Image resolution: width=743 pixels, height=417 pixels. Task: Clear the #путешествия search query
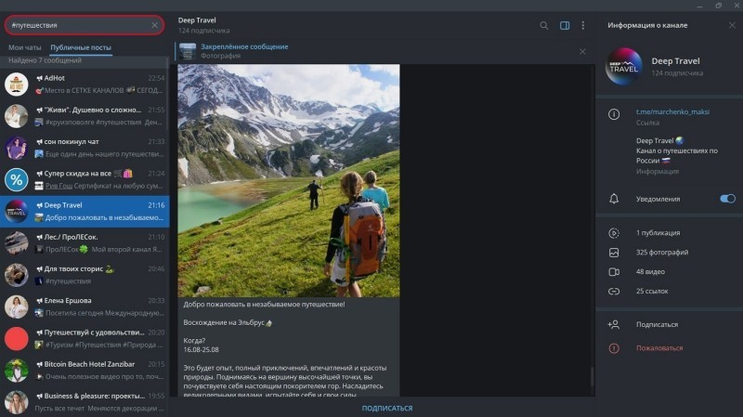click(x=154, y=25)
